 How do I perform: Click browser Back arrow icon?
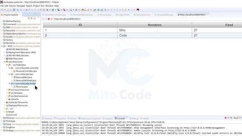[x=43, y=19]
